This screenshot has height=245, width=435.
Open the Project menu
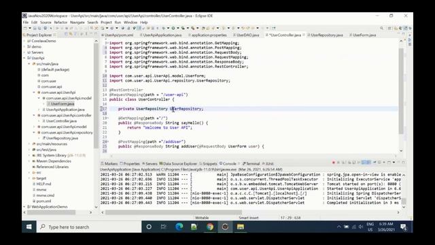pyautogui.click(x=106, y=22)
